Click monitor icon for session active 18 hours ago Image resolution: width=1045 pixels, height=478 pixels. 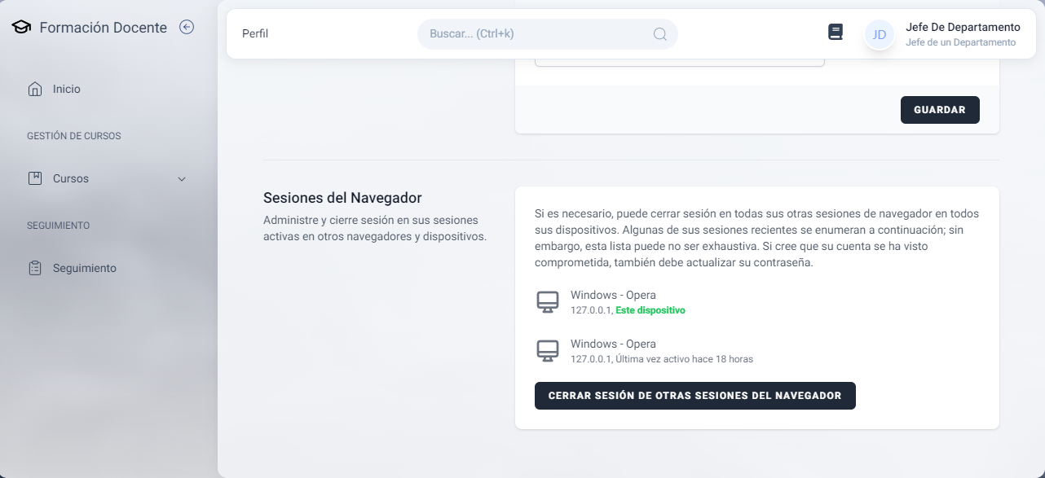click(x=548, y=351)
